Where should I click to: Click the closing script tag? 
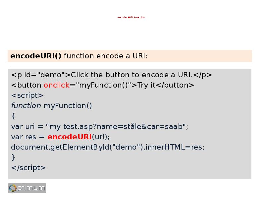30,167
